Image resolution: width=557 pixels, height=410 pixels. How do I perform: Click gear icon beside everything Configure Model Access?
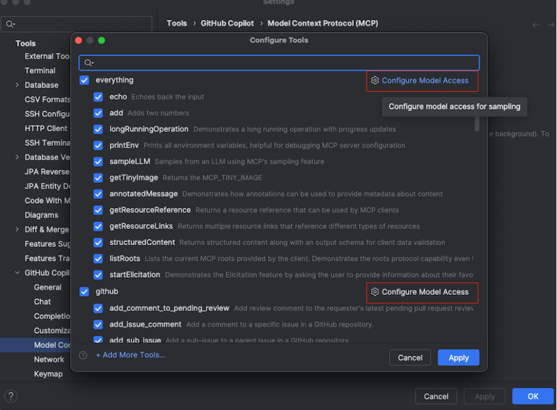[x=374, y=80]
